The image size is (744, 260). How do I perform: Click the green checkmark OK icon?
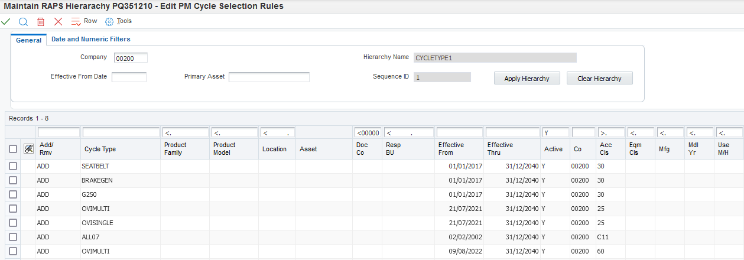click(x=6, y=21)
